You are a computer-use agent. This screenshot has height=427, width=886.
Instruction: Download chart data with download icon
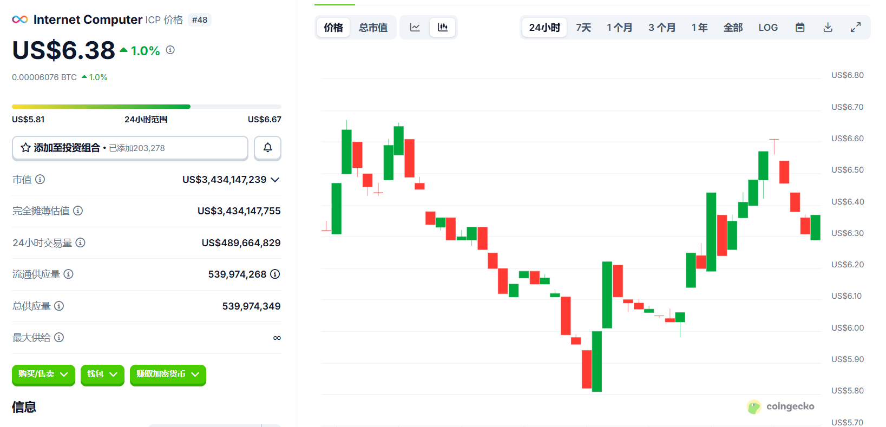pyautogui.click(x=828, y=28)
